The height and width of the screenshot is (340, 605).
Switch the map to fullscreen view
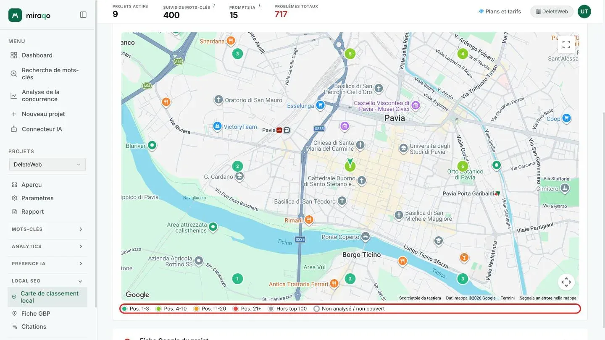tap(566, 44)
